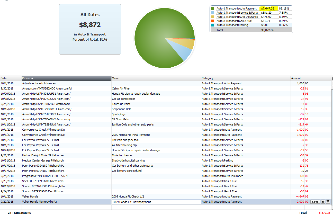333x215 pixels.
Task: Click the -4,647 03 amount cell
Action: coord(300,196)
